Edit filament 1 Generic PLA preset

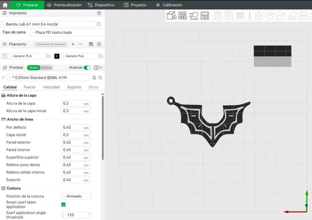pos(48,56)
